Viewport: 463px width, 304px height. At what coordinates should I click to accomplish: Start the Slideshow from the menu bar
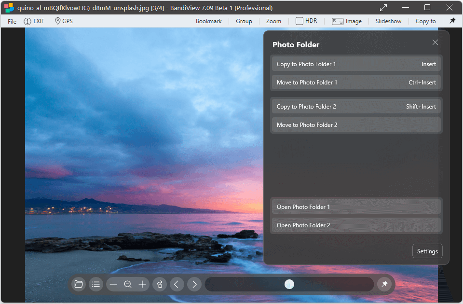388,21
